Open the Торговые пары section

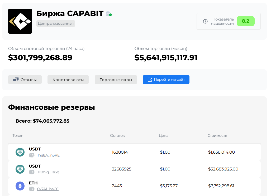116,80
